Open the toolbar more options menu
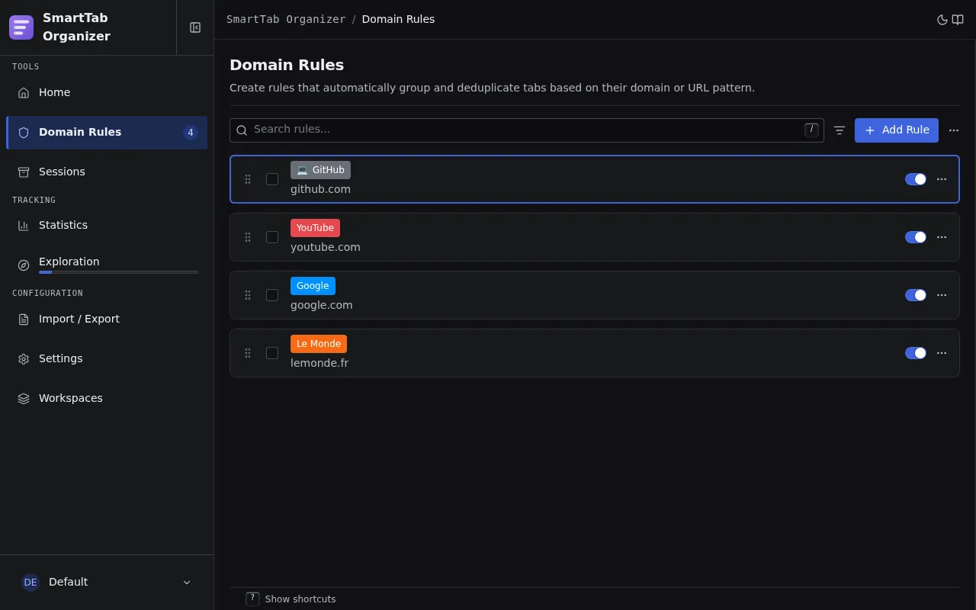 [954, 130]
